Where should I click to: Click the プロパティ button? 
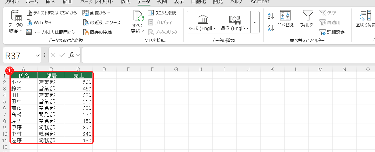(x=160, y=23)
